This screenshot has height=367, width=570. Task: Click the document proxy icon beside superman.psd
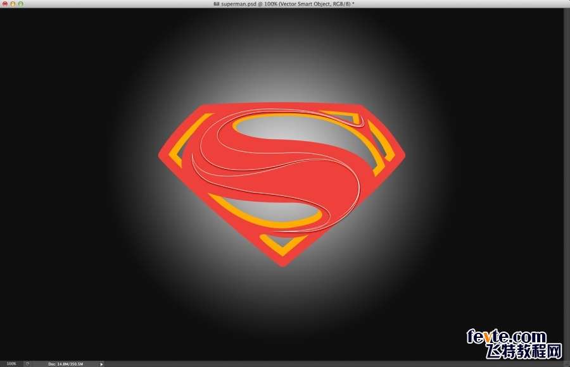[x=217, y=4]
